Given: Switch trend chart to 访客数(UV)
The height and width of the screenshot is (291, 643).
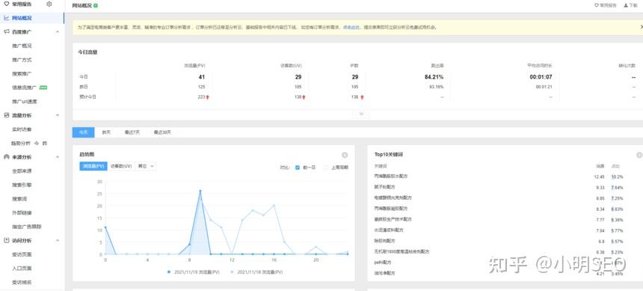Looking at the screenshot, I should point(121,166).
